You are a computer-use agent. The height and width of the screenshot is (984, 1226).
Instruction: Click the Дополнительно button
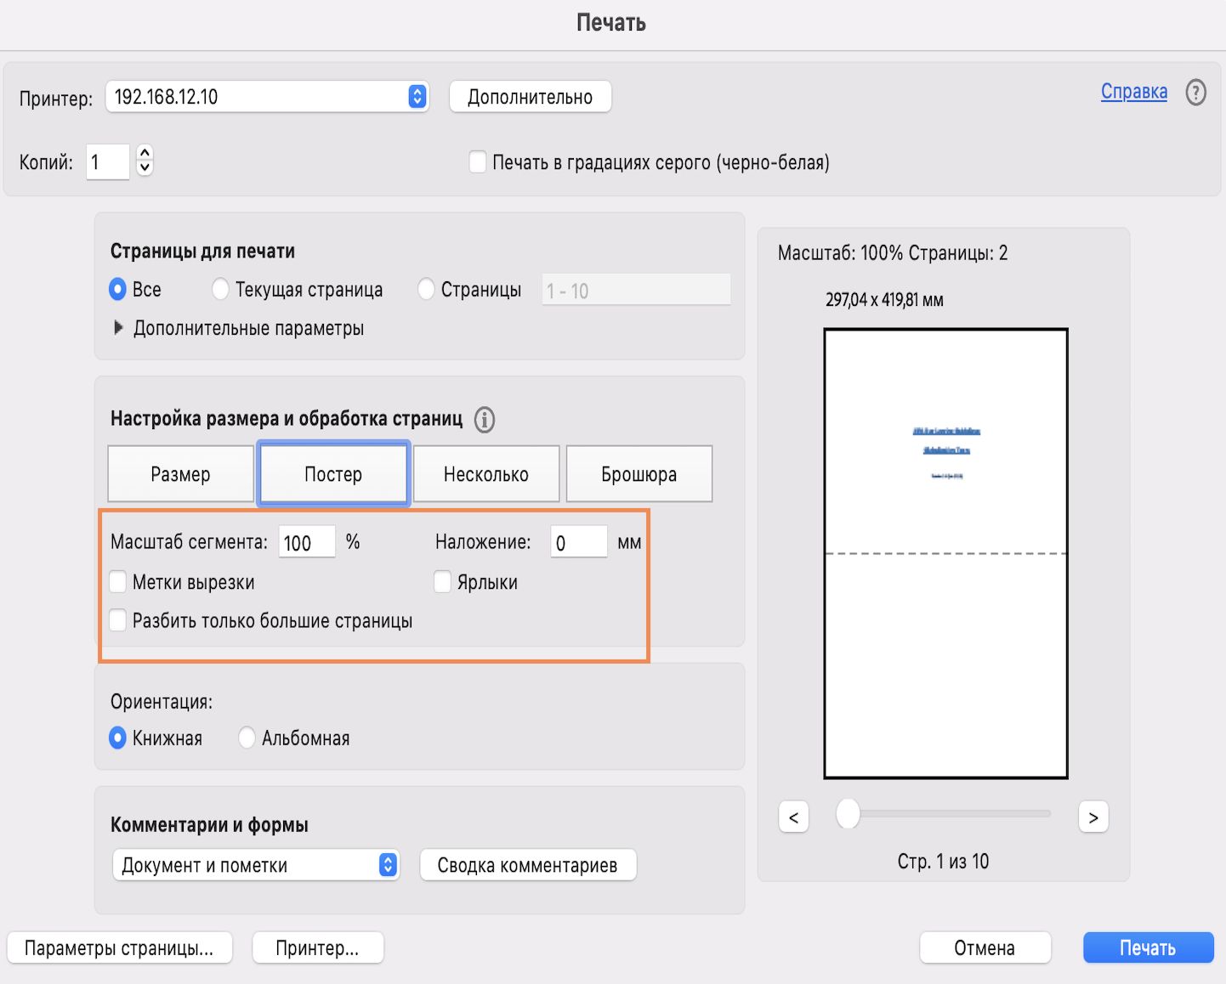pos(530,97)
